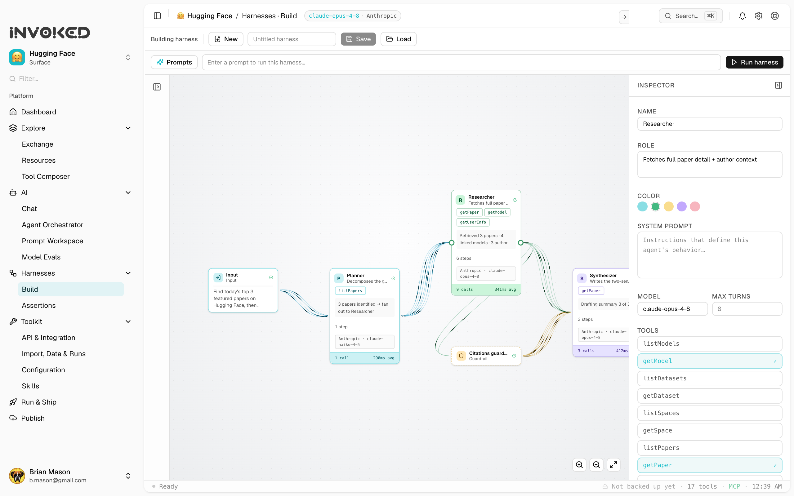Viewport: 794px width, 496px height.
Task: Navigate to Model Evals
Action: coord(41,257)
